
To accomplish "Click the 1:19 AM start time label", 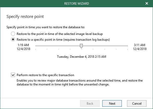I will click(x=23, y=45).
